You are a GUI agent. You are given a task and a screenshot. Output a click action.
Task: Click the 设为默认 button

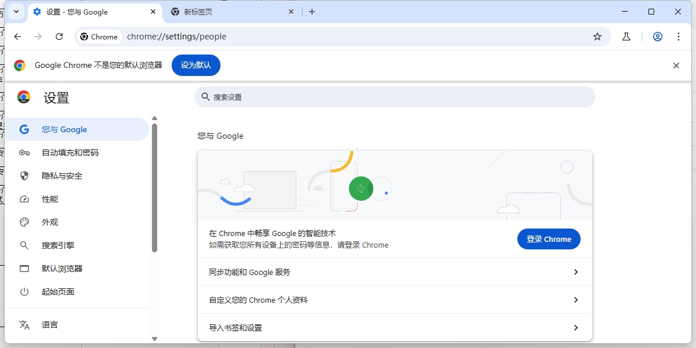[195, 65]
